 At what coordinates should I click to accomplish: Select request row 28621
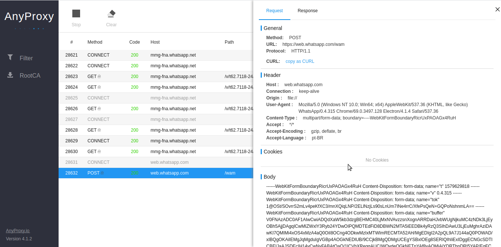pyautogui.click(x=156, y=55)
